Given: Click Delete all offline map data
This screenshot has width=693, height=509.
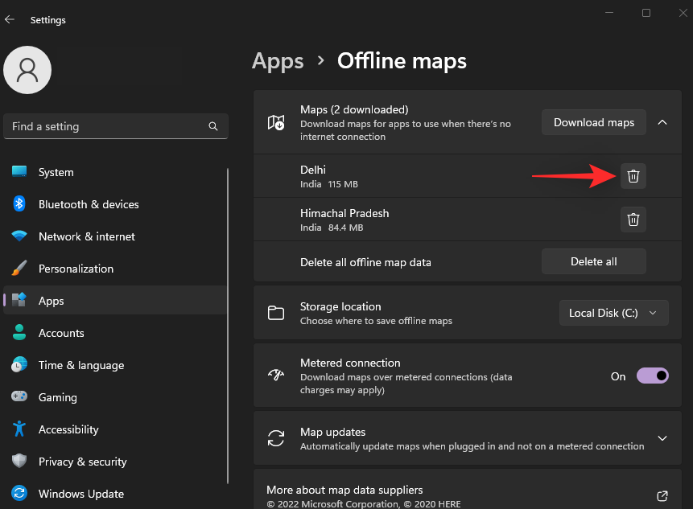Looking at the screenshot, I should [x=593, y=261].
